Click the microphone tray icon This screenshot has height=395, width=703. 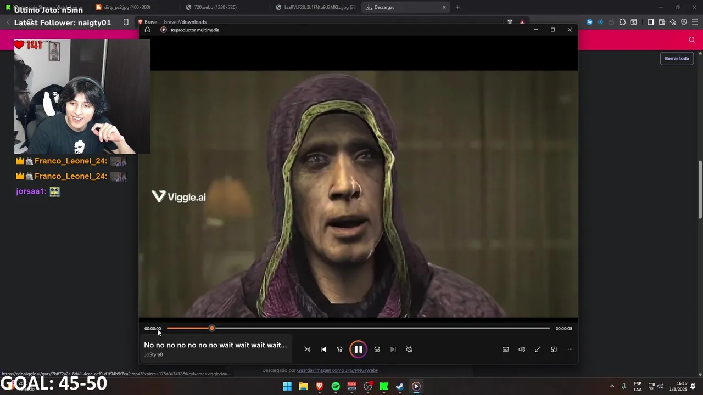click(624, 386)
